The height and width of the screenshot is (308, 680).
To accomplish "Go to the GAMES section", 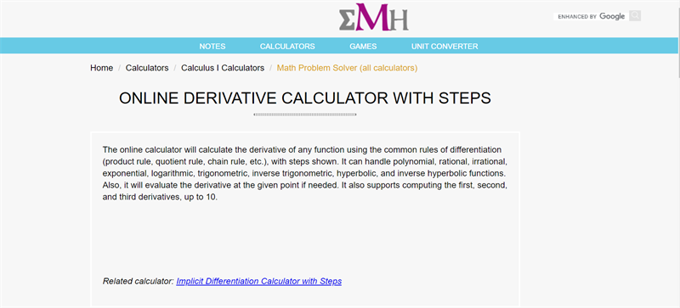I will pos(363,47).
